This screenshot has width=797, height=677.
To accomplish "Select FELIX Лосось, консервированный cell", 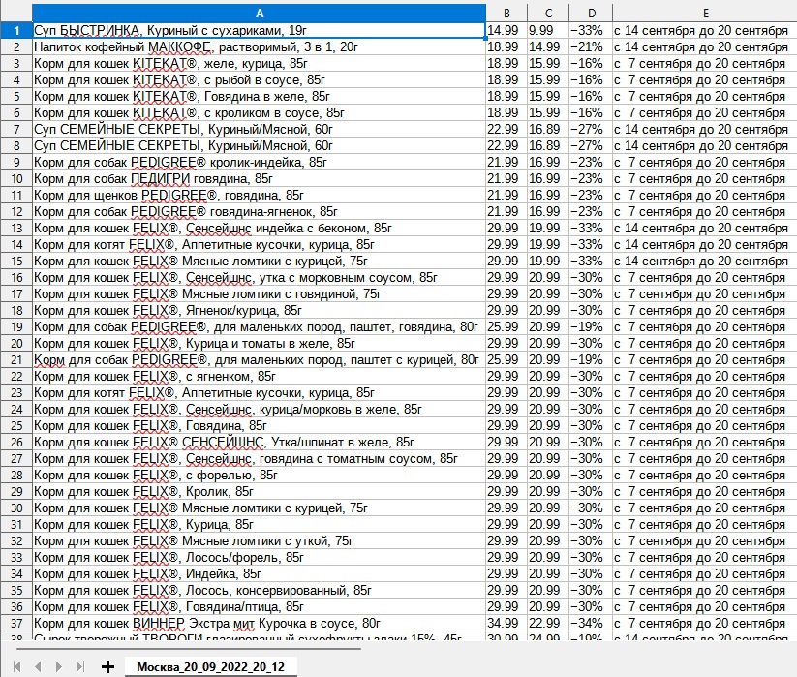I will tap(259, 590).
